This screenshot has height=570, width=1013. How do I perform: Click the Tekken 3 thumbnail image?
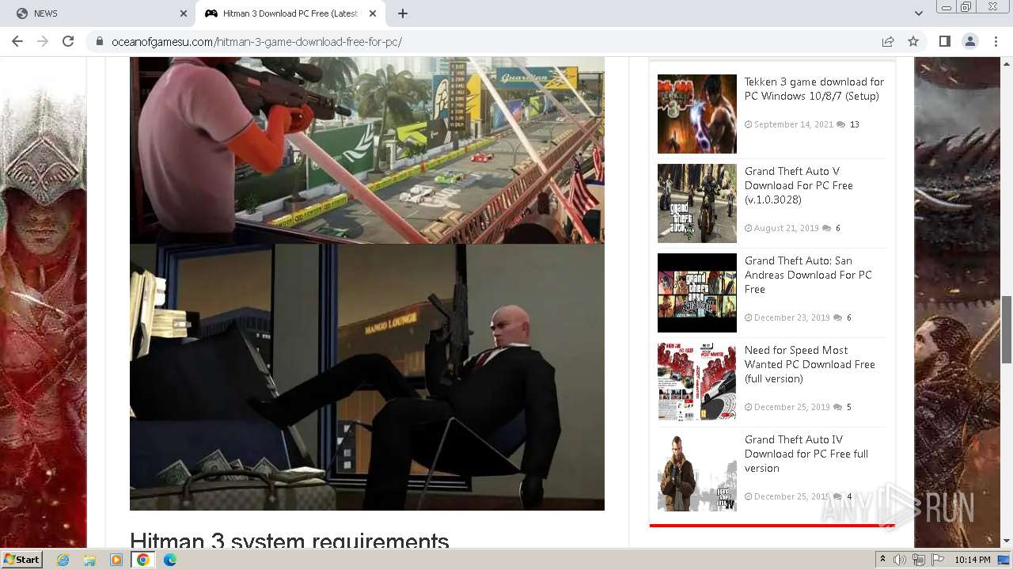point(697,114)
